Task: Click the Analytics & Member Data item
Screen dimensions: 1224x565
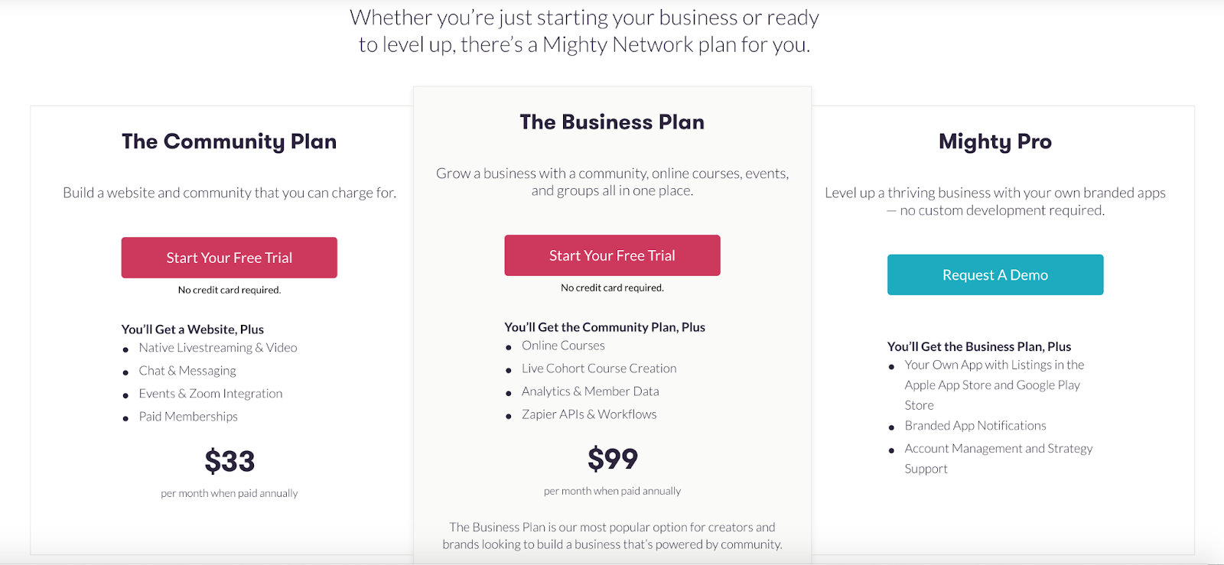Action: (x=590, y=391)
